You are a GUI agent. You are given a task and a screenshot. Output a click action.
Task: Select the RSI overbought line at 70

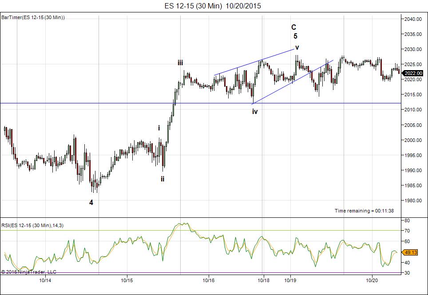click(201, 231)
